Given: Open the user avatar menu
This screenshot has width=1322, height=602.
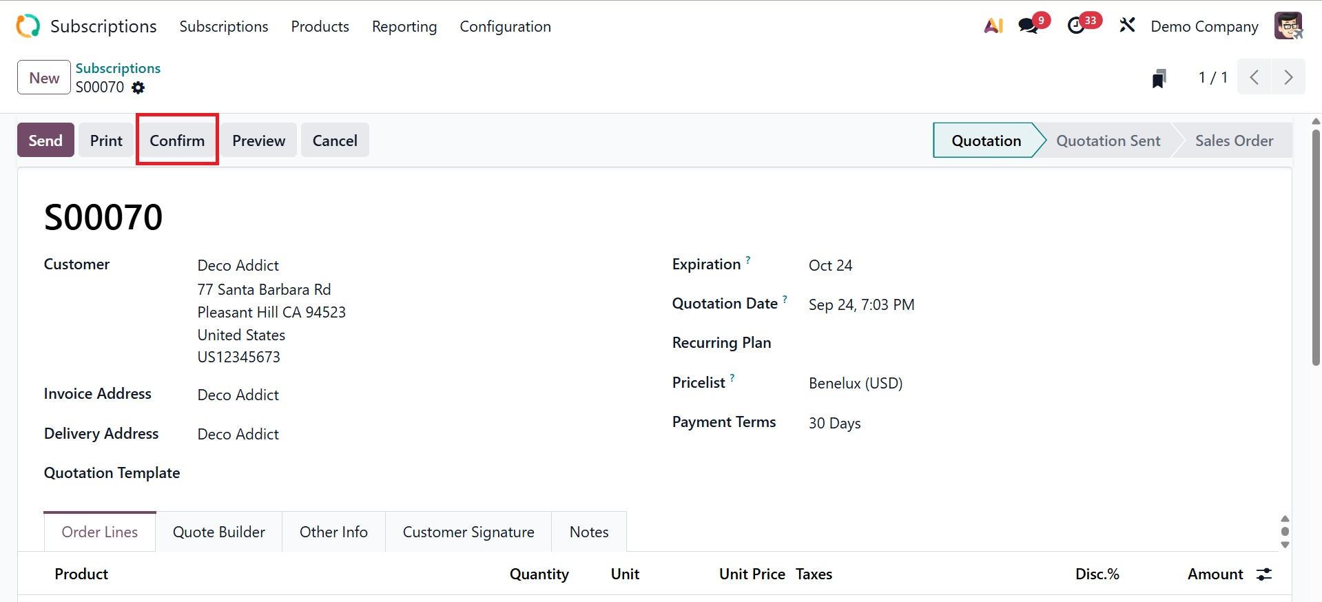Looking at the screenshot, I should 1288,26.
